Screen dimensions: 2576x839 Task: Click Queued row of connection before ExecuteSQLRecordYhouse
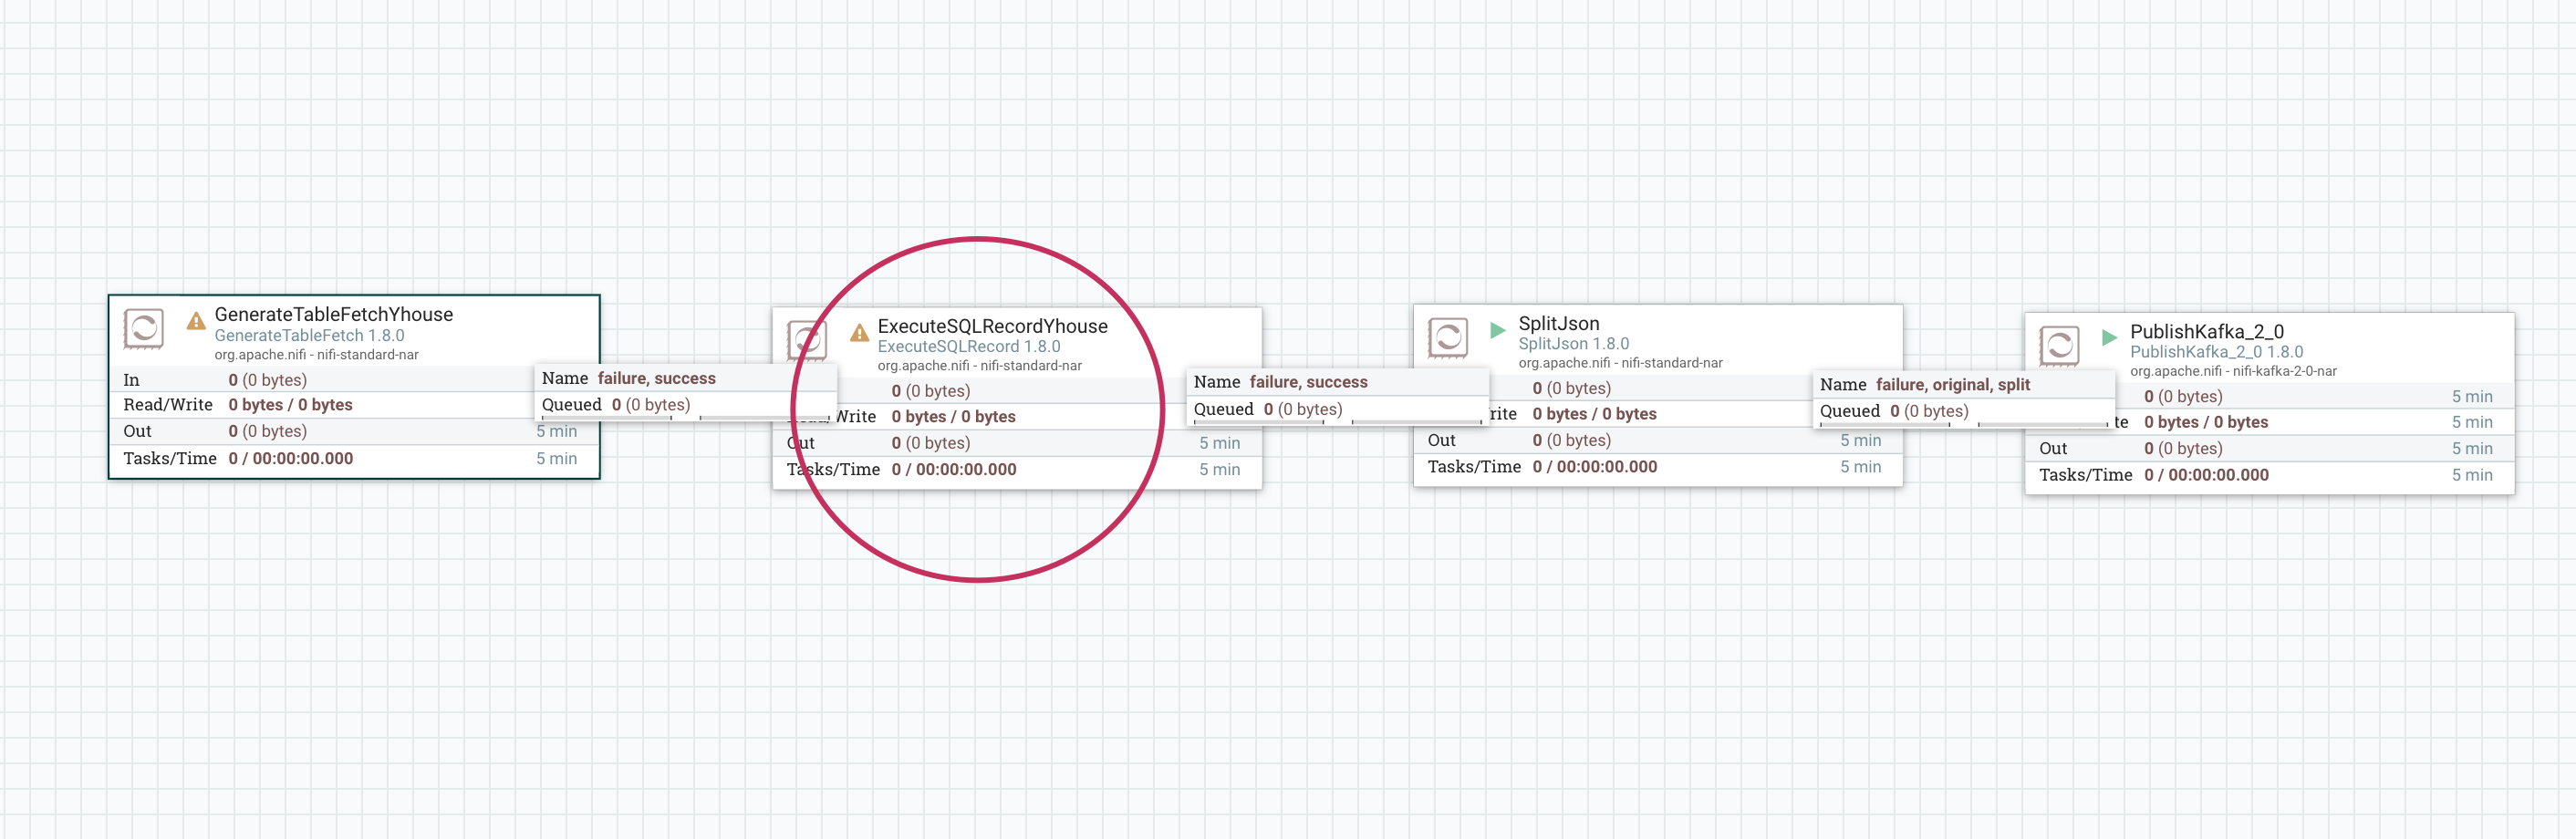tap(686, 405)
